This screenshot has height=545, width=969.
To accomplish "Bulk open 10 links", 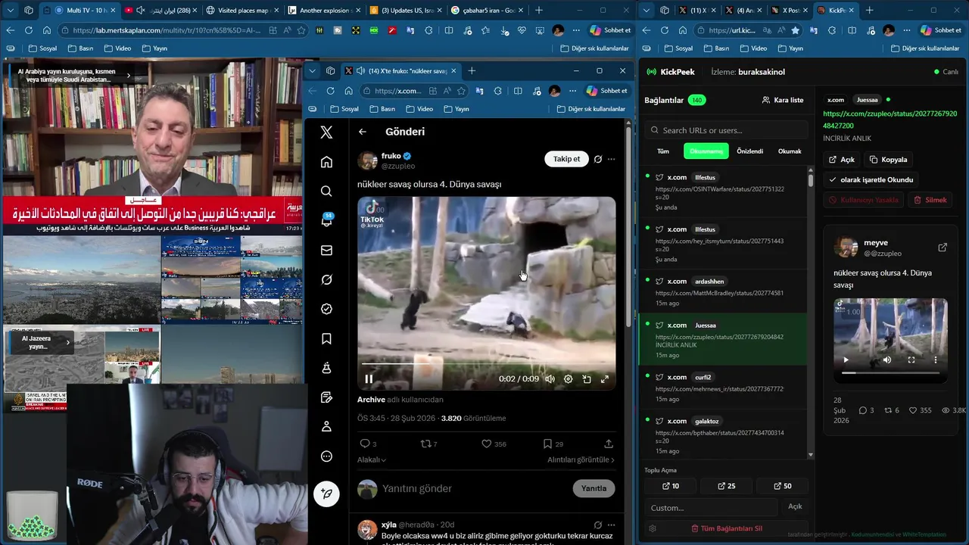I will [671, 486].
